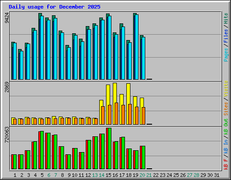
Task: Click the orange "Sites" legend text
Action: tap(226, 109)
